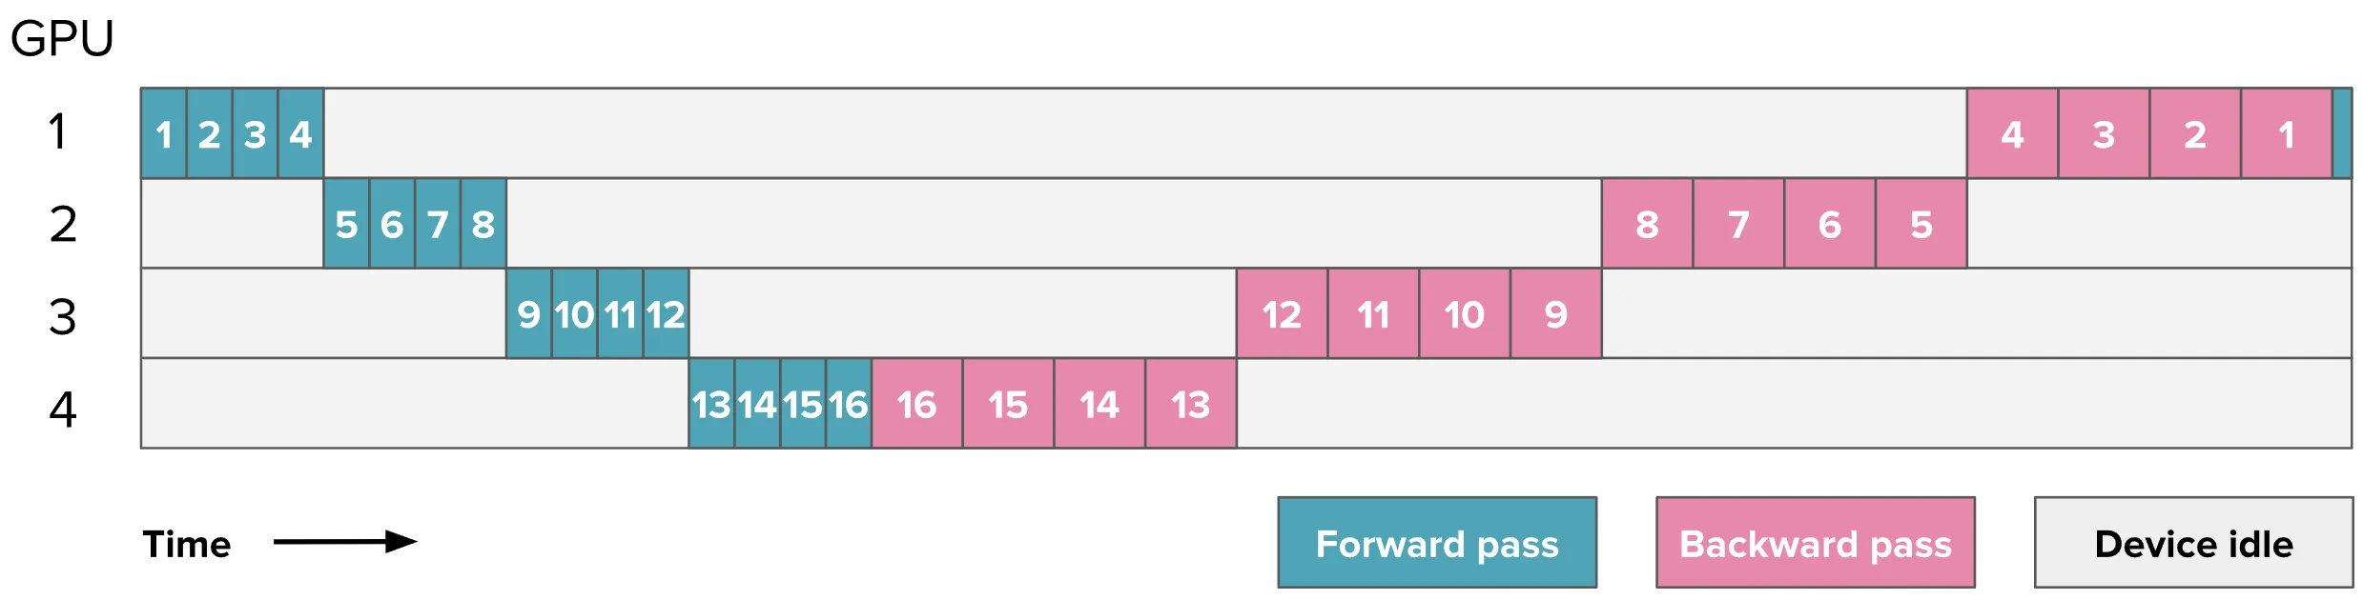Select forward pass block 4 on GPU 1
The width and height of the screenshot is (2363, 600).
(300, 133)
